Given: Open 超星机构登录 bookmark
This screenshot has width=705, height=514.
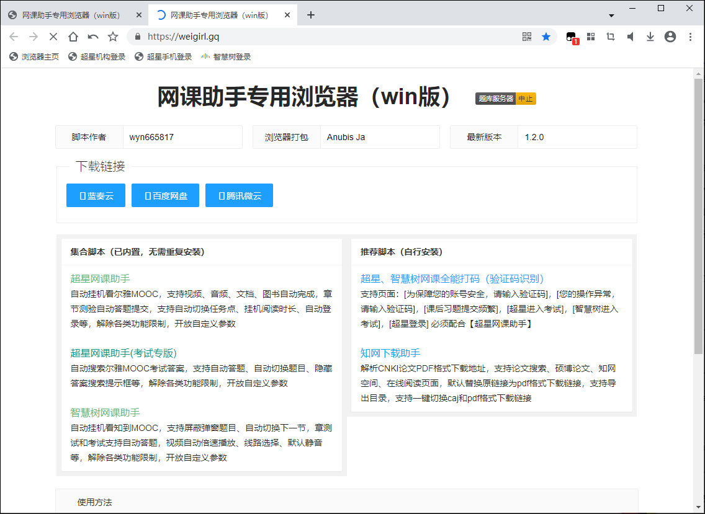Looking at the screenshot, I should [x=97, y=56].
